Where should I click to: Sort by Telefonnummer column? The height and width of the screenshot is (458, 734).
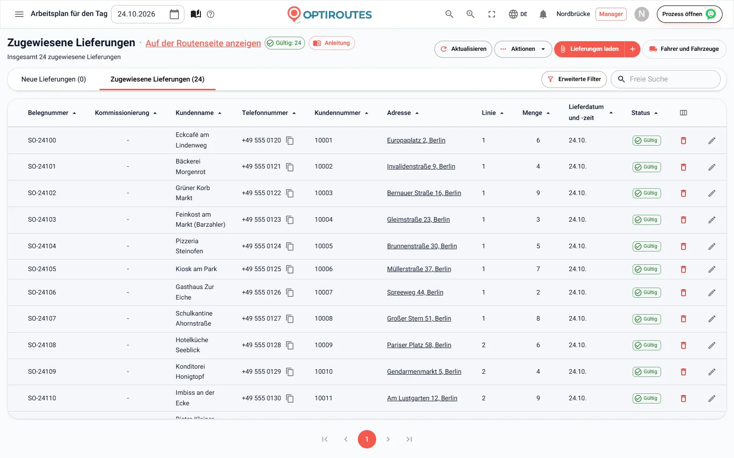269,113
